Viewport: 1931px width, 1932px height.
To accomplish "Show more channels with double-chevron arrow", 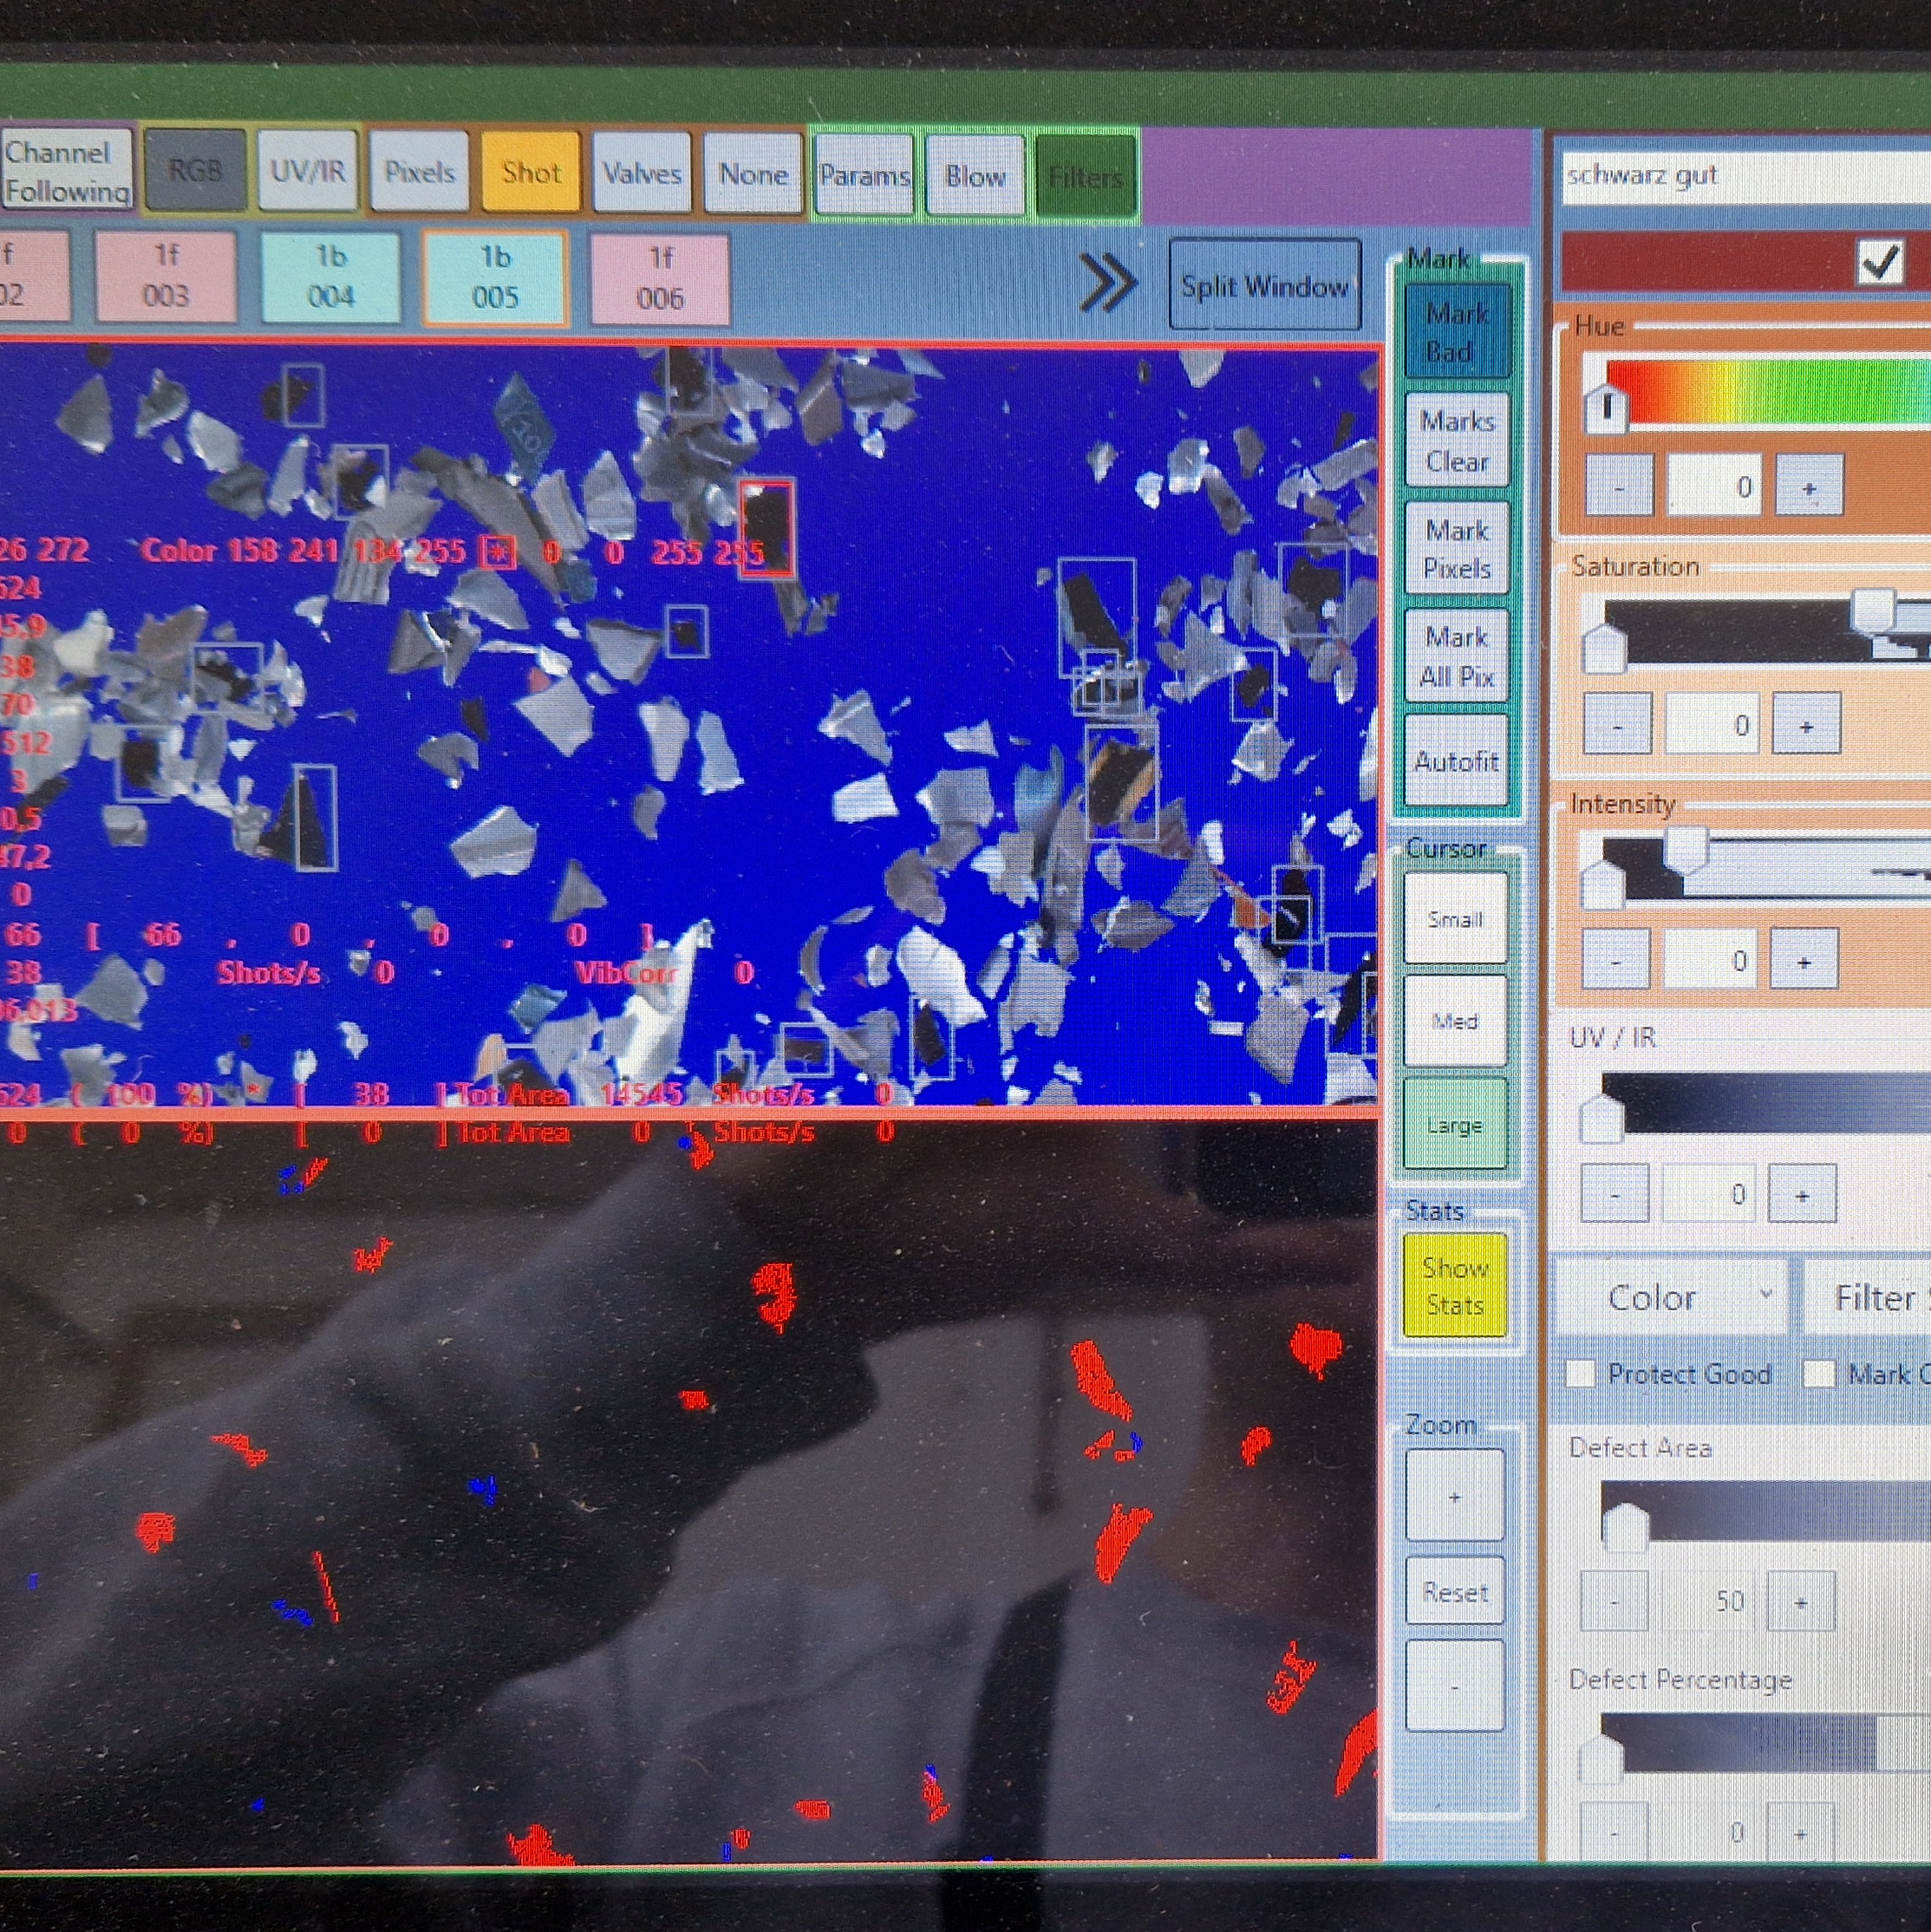I will 1108,282.
